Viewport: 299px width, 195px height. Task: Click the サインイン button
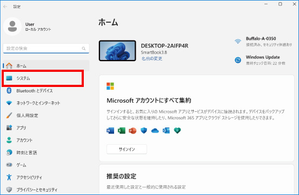coord(127,149)
